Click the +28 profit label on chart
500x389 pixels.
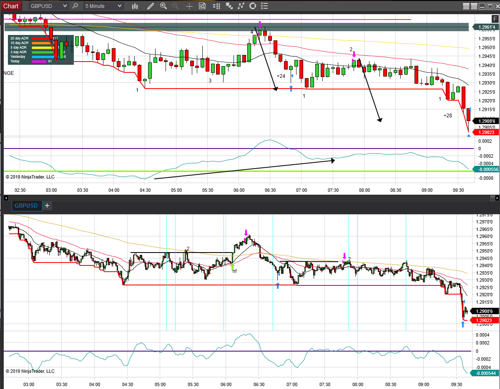tap(448, 116)
